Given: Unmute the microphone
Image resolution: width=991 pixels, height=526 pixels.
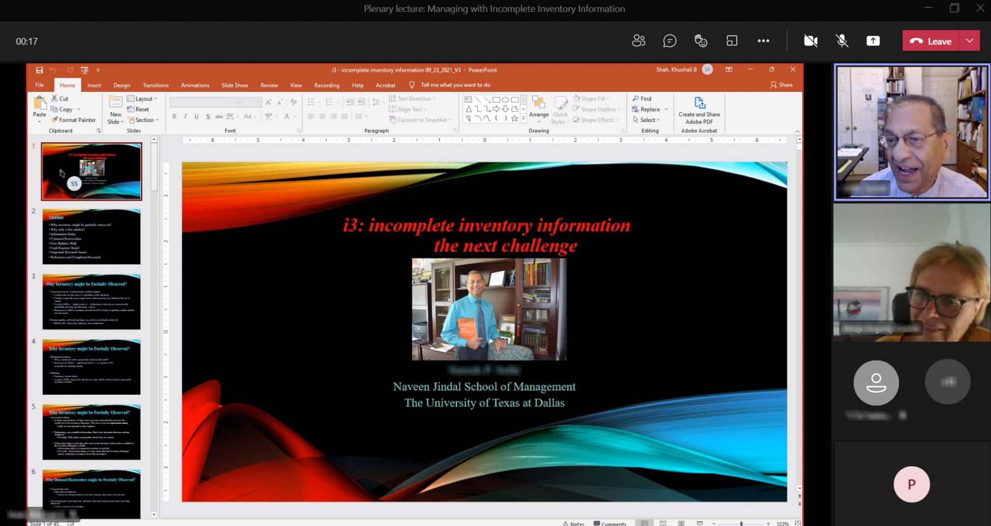Looking at the screenshot, I should (x=842, y=41).
